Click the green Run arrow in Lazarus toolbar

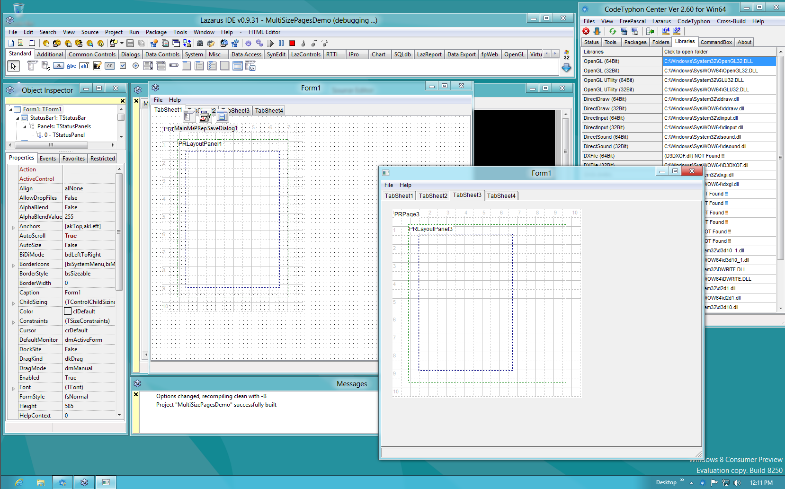tap(270, 43)
